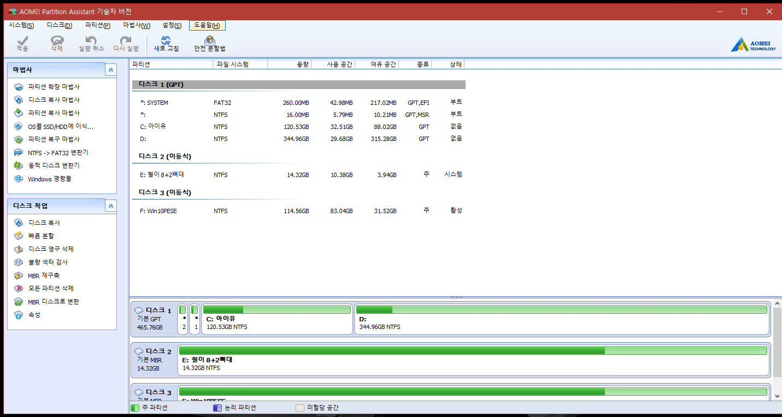Click the MBR 디스크로 변환 icon

19,302
